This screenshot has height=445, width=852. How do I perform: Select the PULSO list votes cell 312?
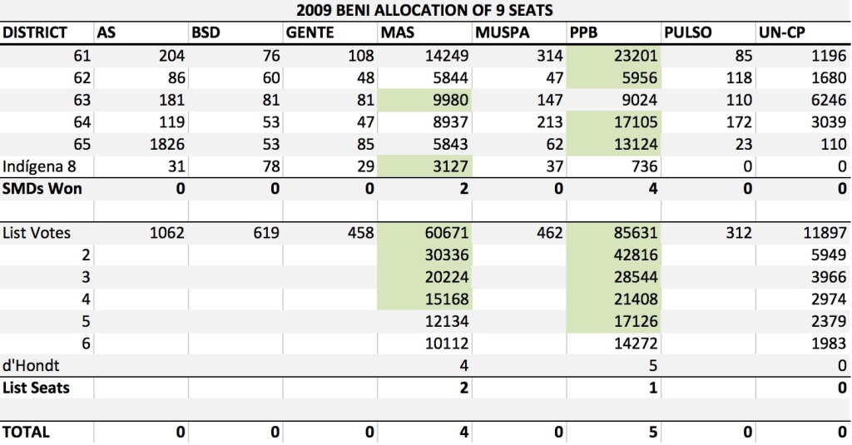point(708,233)
